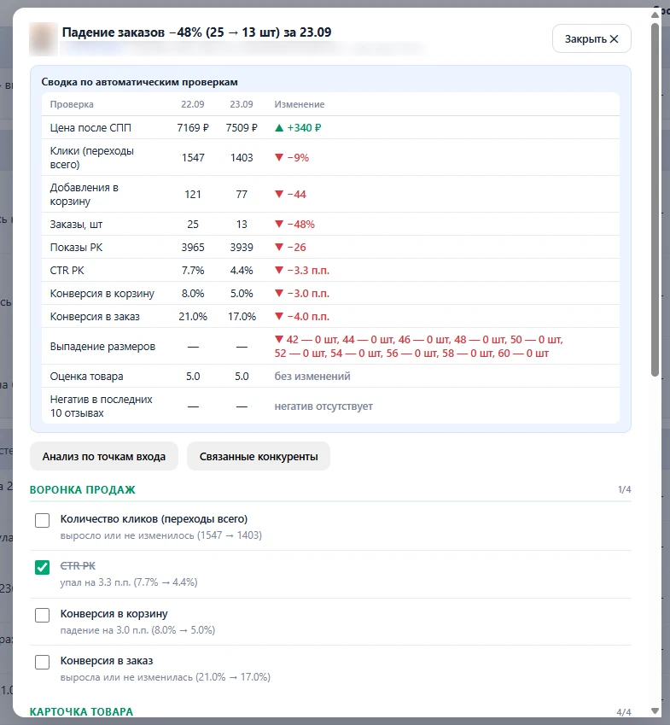Click the 23.09 column header
The height and width of the screenshot is (725, 670).
[x=242, y=104]
